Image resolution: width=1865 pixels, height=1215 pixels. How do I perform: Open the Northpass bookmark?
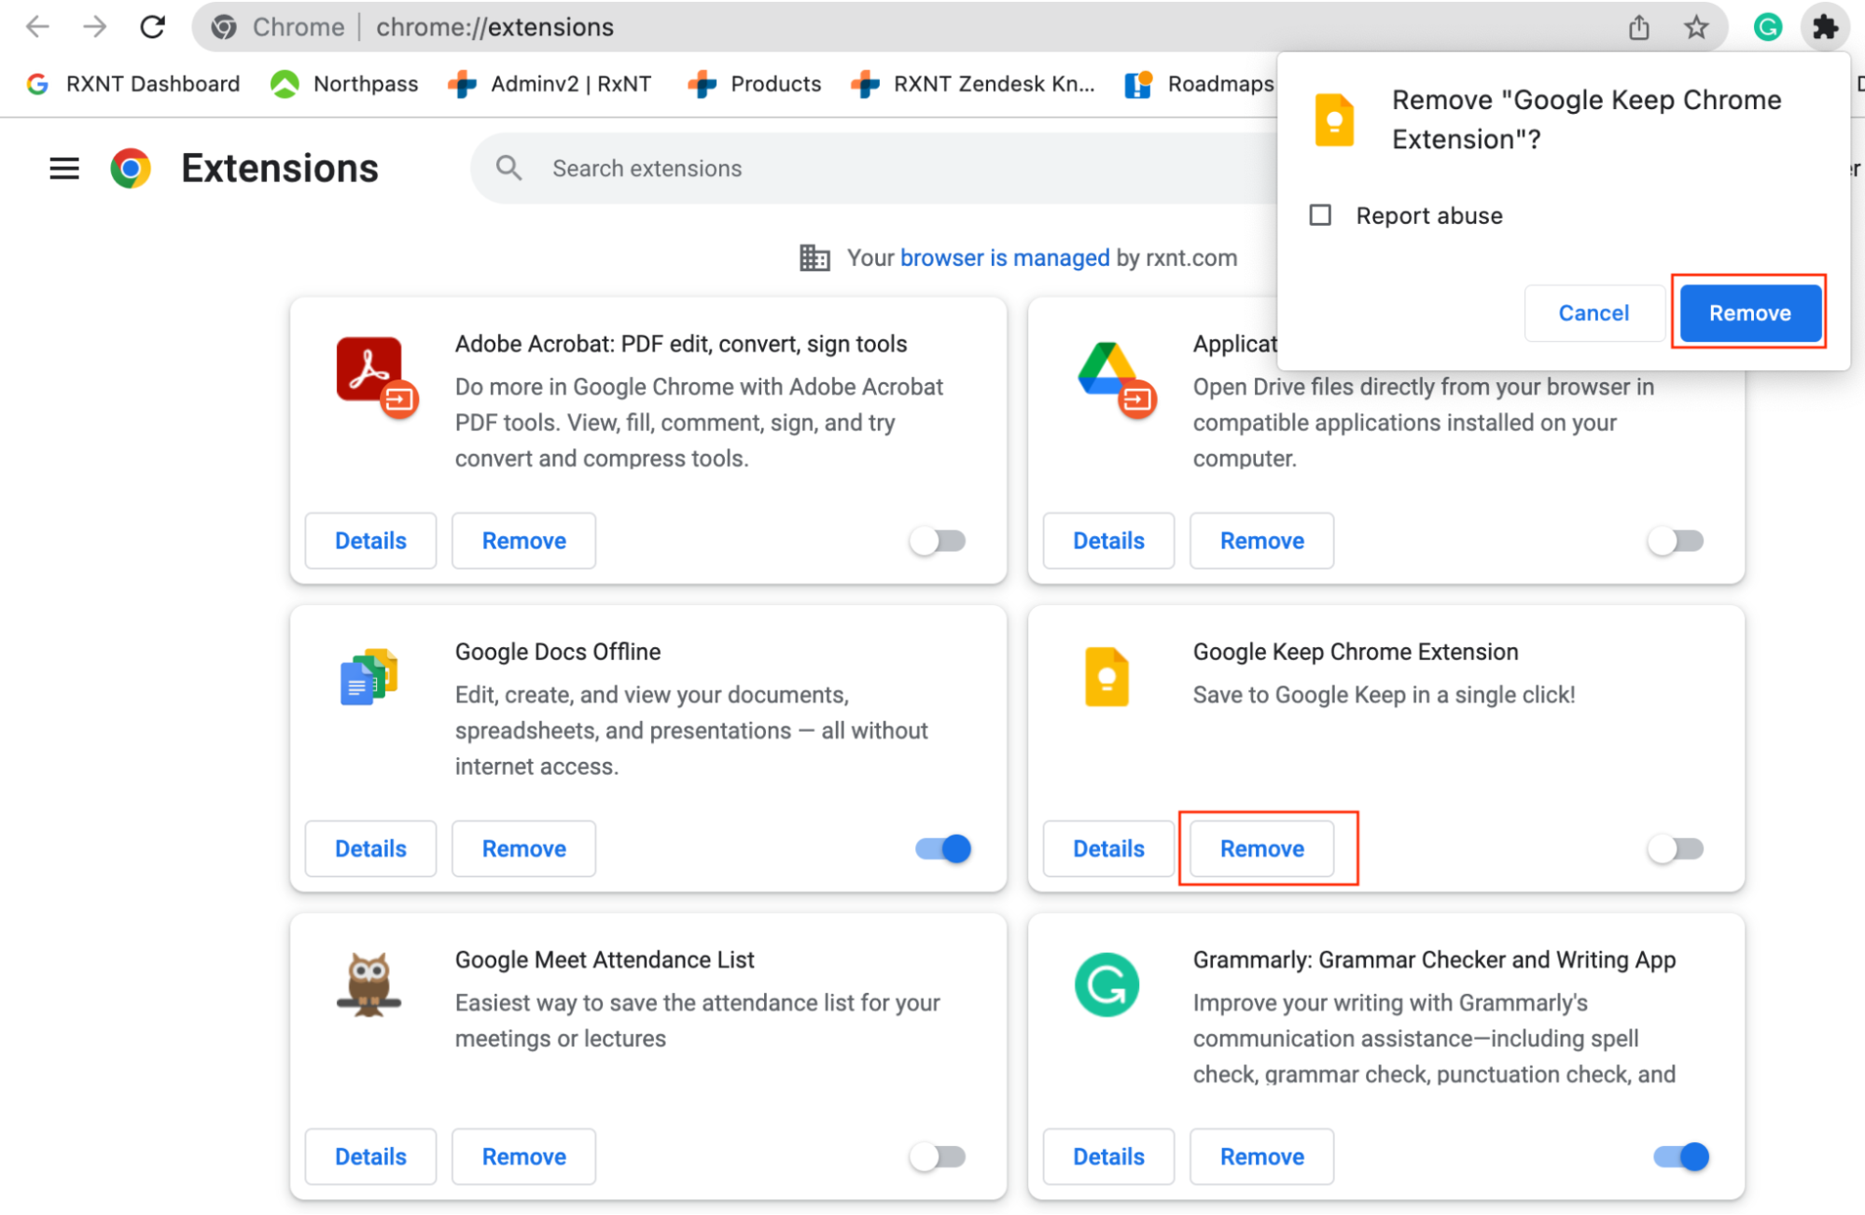(x=344, y=84)
